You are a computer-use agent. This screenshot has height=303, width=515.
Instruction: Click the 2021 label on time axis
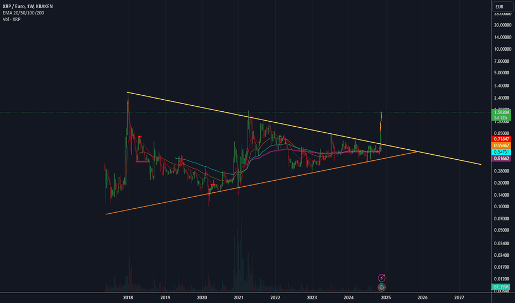[x=239, y=297]
